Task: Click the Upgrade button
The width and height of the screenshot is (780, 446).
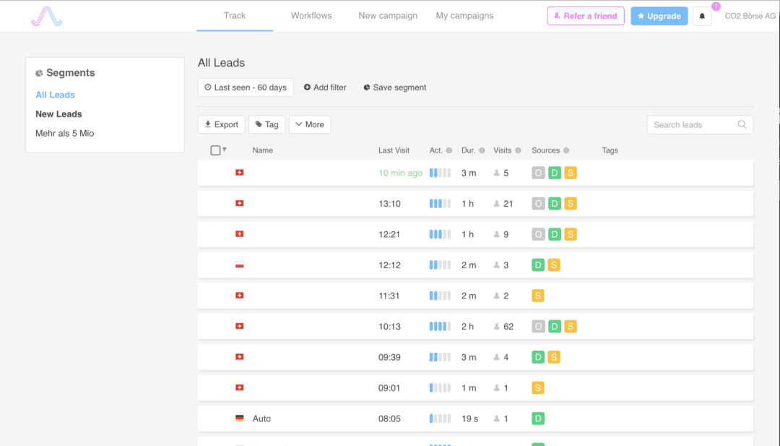Action: pyautogui.click(x=659, y=16)
